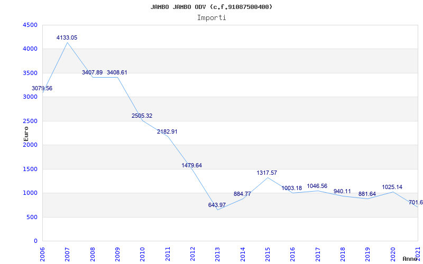423x264 pixels.
Task: Click the 881.64 data label
Action: coord(367,194)
